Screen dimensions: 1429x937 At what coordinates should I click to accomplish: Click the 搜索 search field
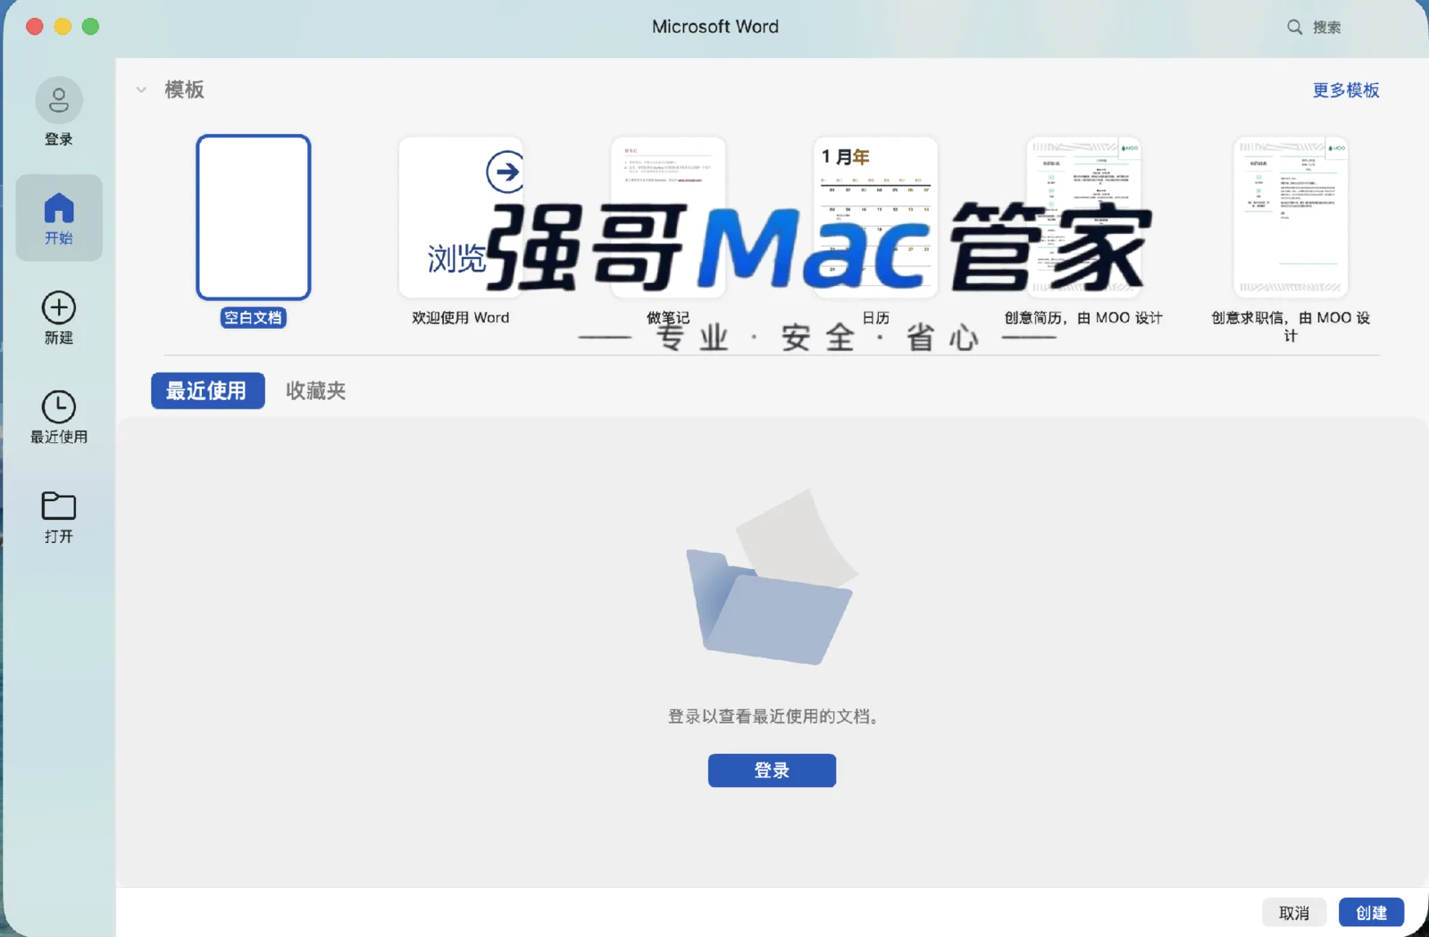click(x=1326, y=27)
